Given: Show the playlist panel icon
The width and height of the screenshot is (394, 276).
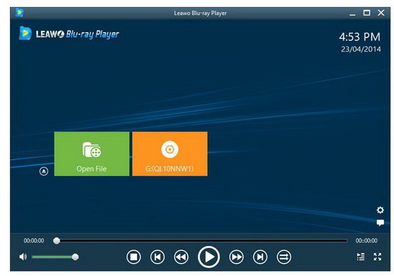Looking at the screenshot, I should pos(361,257).
